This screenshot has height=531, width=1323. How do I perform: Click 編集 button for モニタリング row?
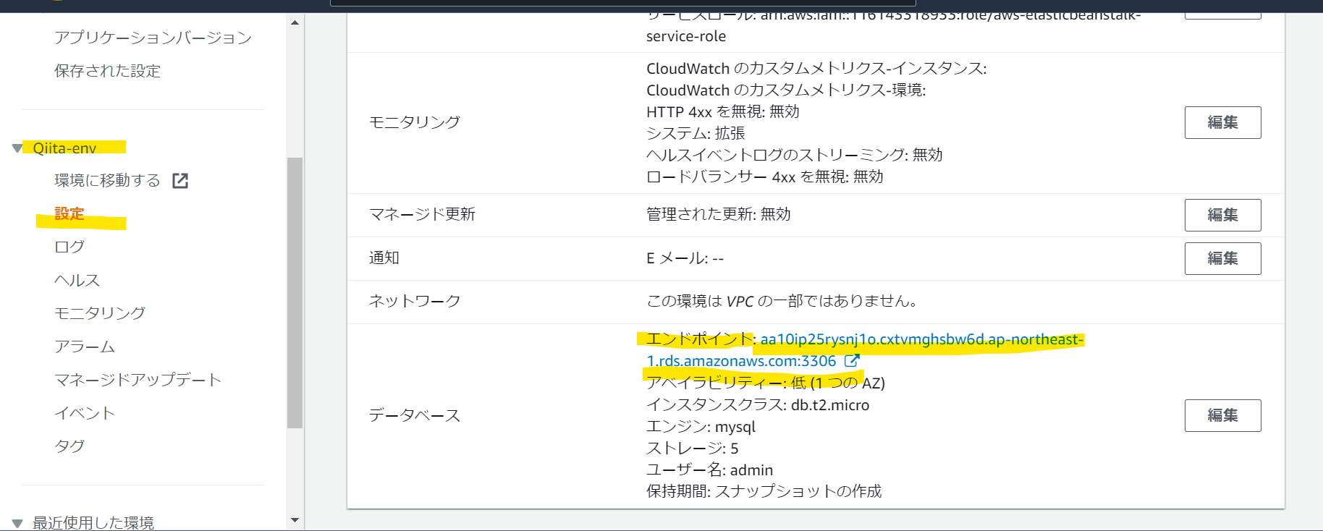click(1222, 122)
